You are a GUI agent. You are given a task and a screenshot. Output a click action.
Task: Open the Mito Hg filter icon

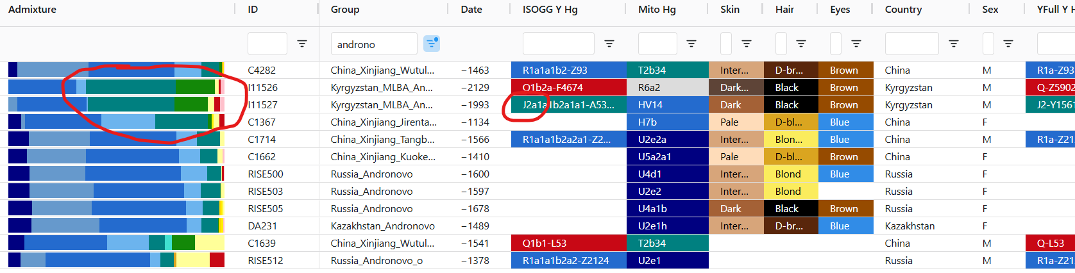point(691,44)
